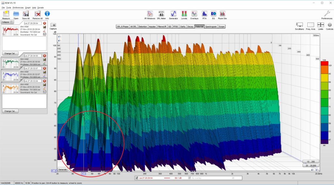Screen dimensions: 334x185
Task: Click the trace colour pencil for Lis 27 20:29:04
Action: 44,31
